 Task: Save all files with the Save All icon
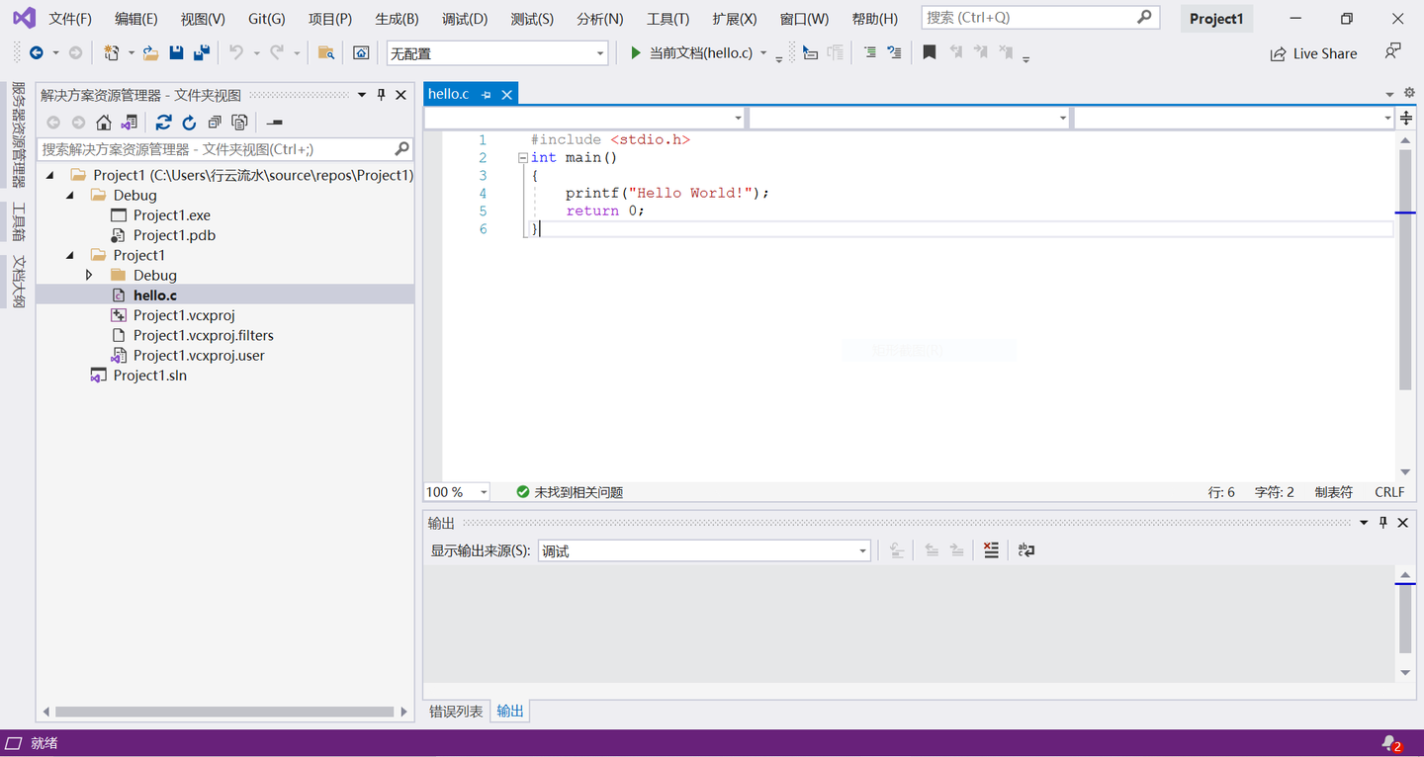(x=202, y=52)
